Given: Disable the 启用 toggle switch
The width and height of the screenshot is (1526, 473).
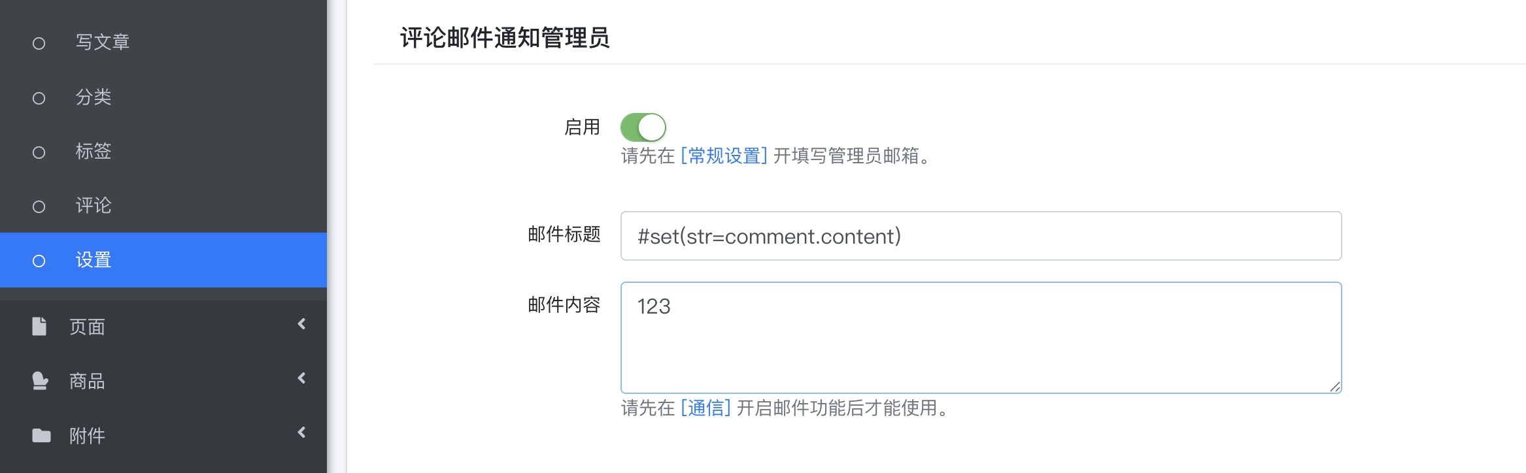Looking at the screenshot, I should click(643, 127).
